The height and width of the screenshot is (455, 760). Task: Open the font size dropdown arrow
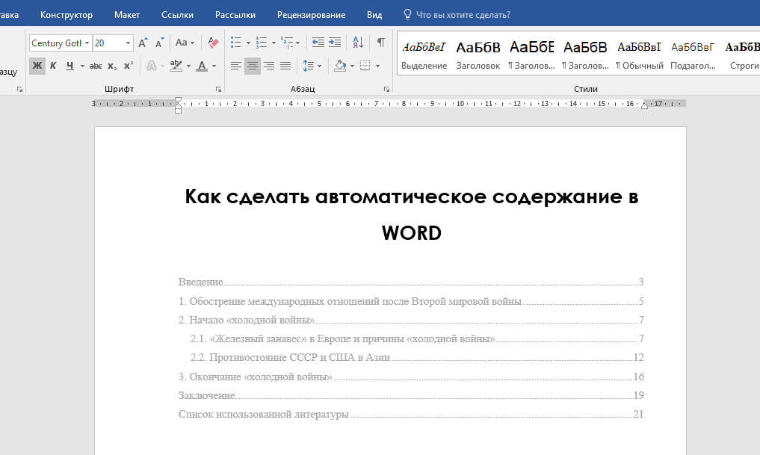pos(128,43)
